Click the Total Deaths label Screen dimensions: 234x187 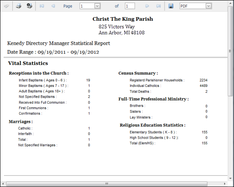click(x=140, y=91)
